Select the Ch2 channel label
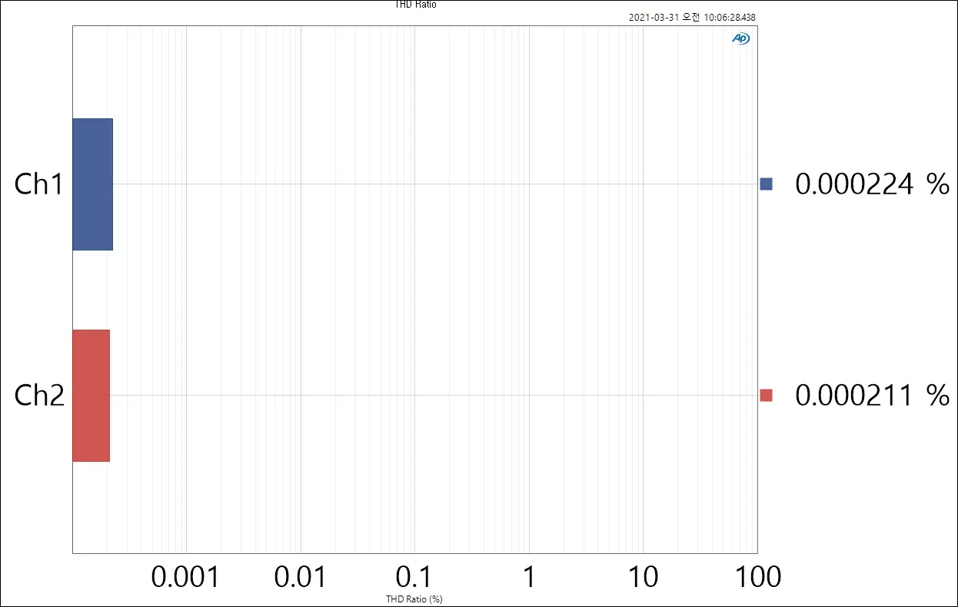The height and width of the screenshot is (607, 958). tap(38, 396)
